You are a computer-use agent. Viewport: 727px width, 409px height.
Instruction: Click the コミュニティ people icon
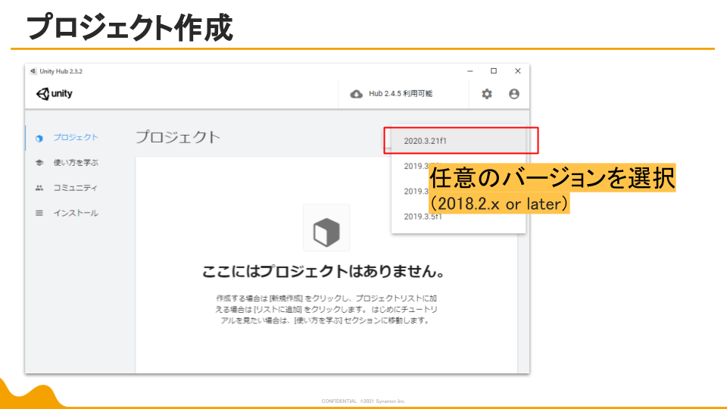[39, 188]
